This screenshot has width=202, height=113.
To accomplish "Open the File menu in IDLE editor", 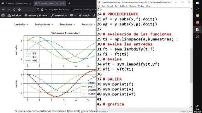I will tap(99, 6).
